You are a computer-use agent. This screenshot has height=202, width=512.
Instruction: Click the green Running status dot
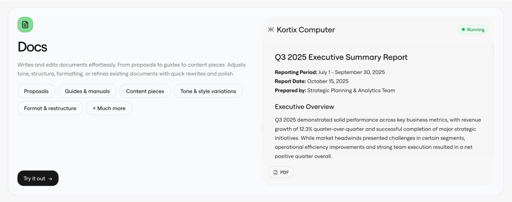(x=463, y=30)
